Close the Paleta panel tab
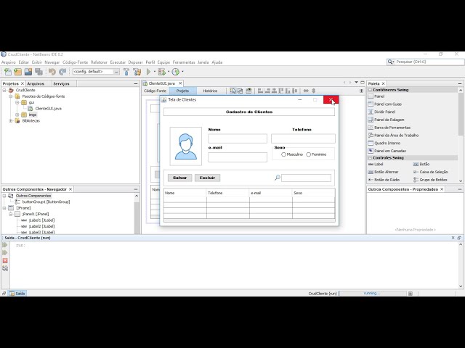465x348 pixels. [x=383, y=84]
